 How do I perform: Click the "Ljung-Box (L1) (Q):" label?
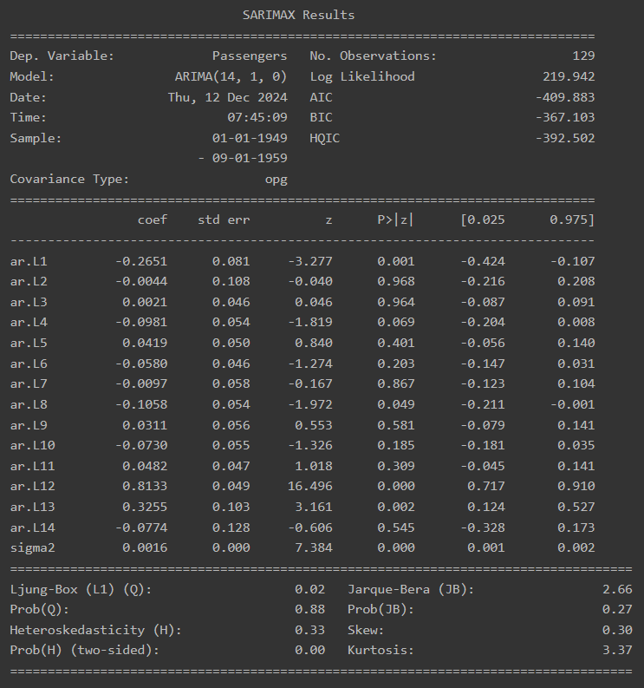(x=81, y=590)
